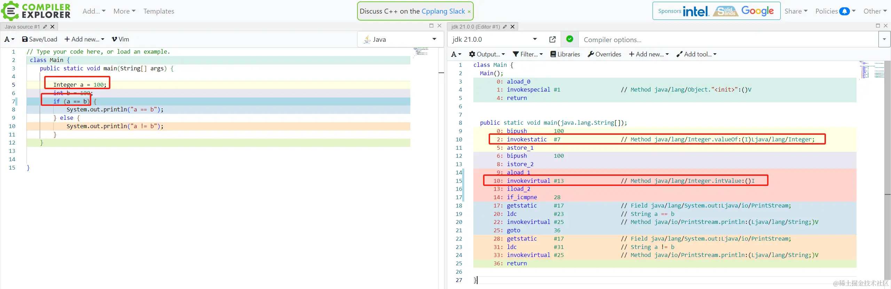The height and width of the screenshot is (289, 891).
Task: Close the Java source #1 tab
Action: pos(53,26)
